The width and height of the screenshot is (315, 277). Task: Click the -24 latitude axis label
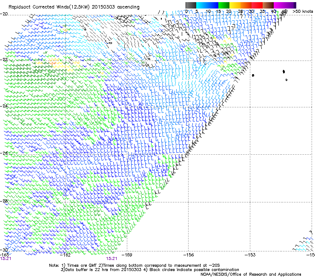pos(4,106)
